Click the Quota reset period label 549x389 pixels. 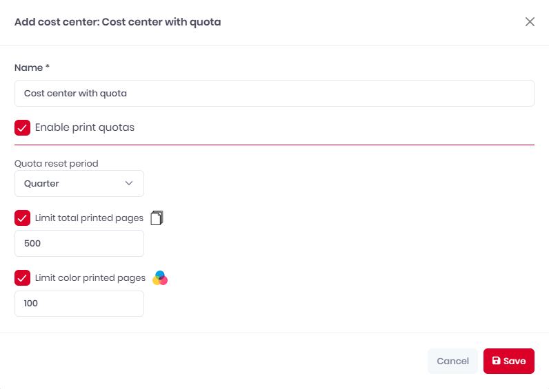(x=57, y=164)
